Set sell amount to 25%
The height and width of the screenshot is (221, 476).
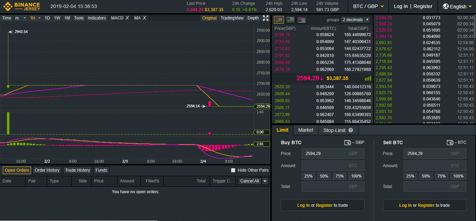(x=410, y=176)
